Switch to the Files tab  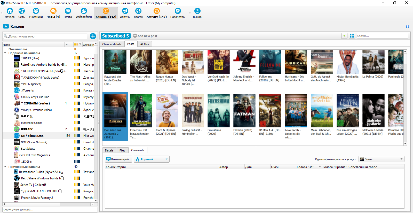coord(122,150)
